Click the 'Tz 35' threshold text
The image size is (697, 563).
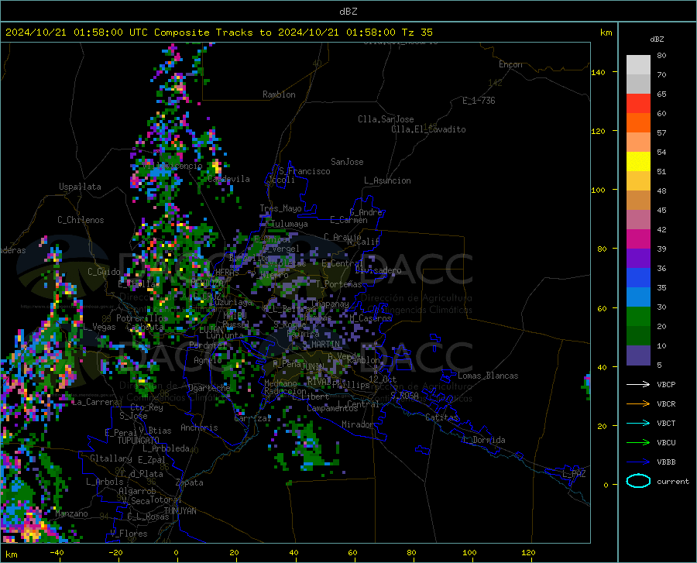pos(417,33)
